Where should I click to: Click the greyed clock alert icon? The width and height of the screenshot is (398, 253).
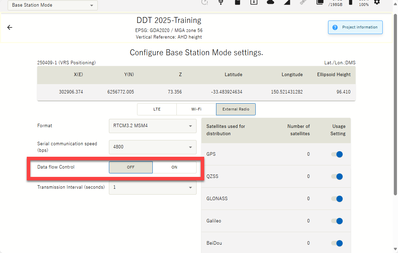(x=205, y=2)
